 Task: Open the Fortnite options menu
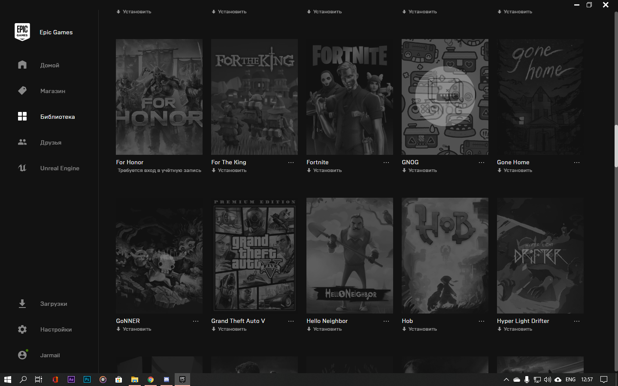[386, 162]
